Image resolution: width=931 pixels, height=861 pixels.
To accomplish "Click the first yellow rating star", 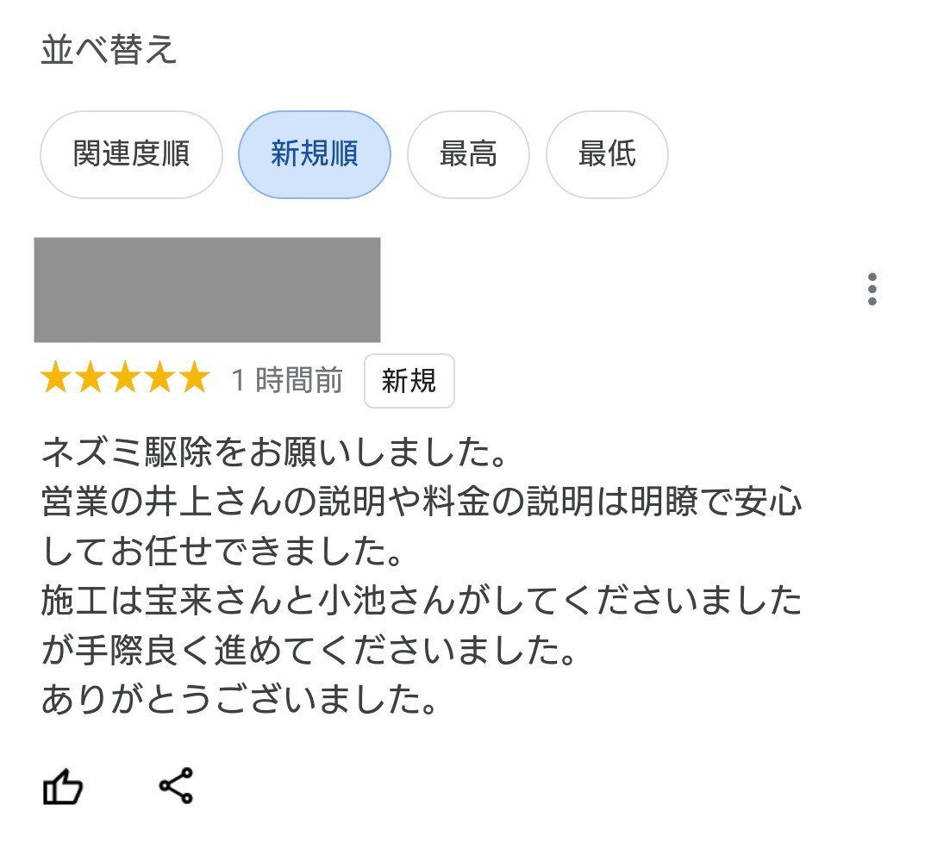I will coord(56,378).
